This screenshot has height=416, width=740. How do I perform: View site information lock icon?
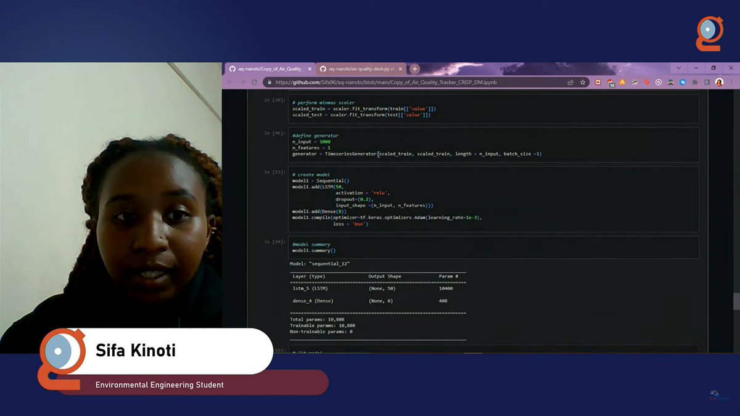[269, 82]
